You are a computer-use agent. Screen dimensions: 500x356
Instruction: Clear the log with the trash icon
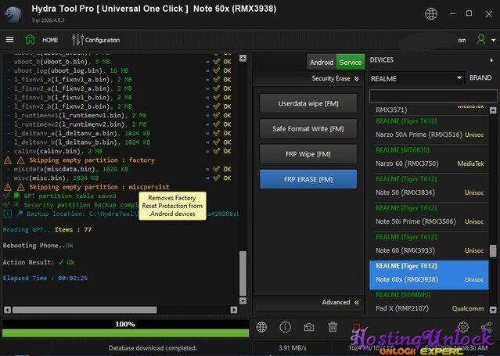(x=333, y=327)
